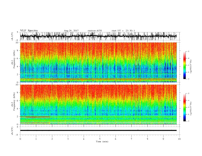Click the "-3" value on ch.1 colorbar

pos(188,51)
